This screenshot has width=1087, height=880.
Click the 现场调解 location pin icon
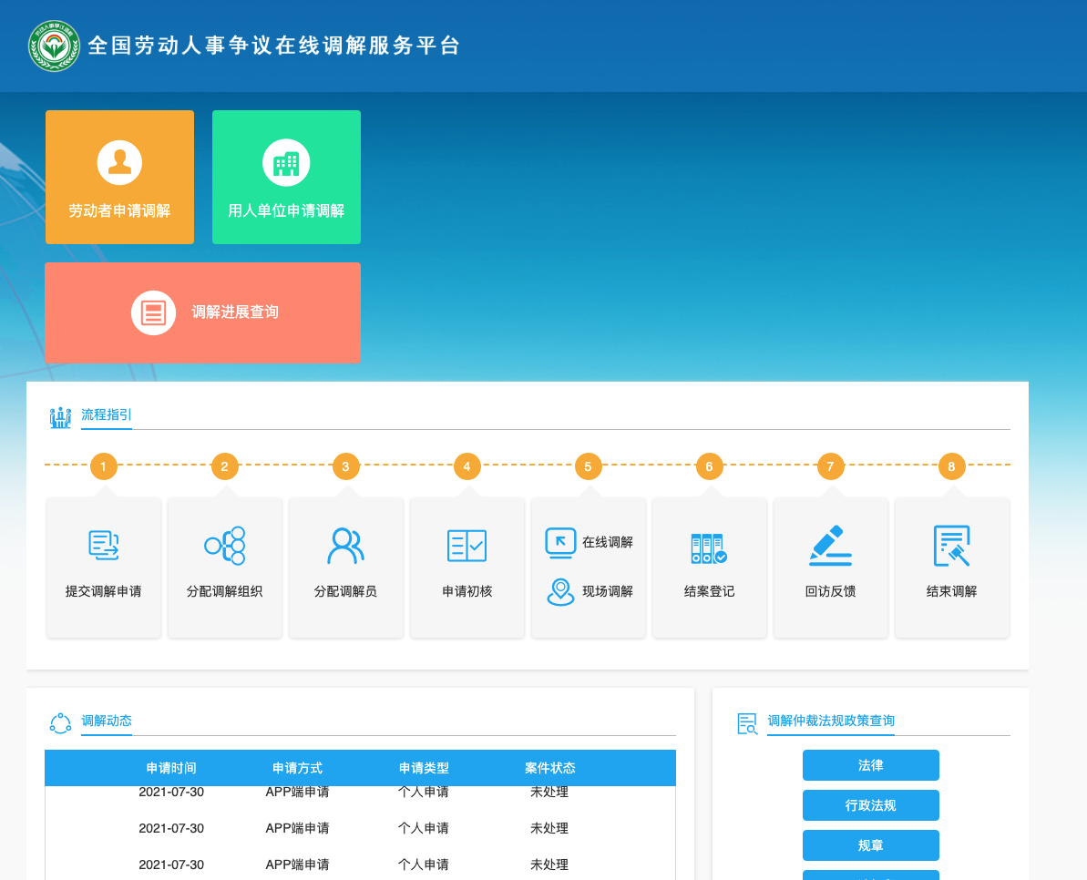(560, 592)
